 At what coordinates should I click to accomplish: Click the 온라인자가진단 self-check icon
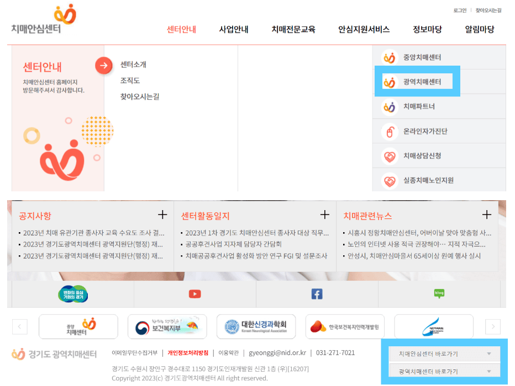[390, 131]
